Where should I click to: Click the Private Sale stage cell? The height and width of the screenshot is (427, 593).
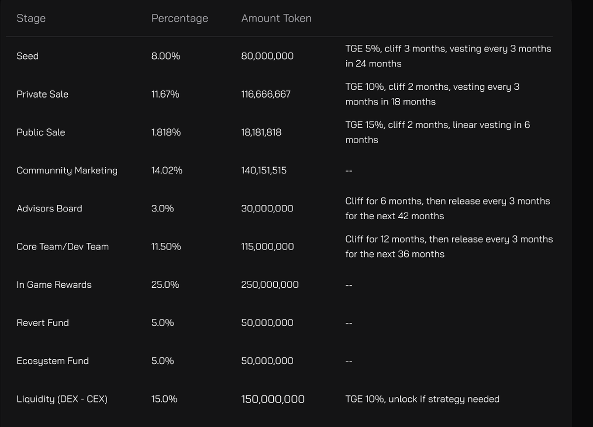42,94
